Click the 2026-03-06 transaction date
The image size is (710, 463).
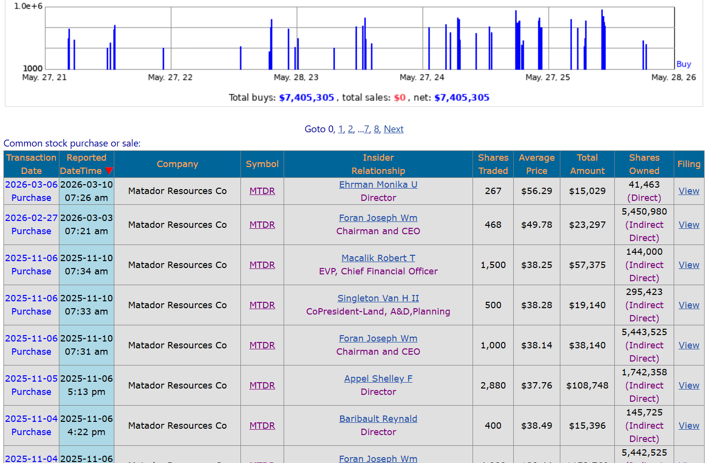(31, 184)
